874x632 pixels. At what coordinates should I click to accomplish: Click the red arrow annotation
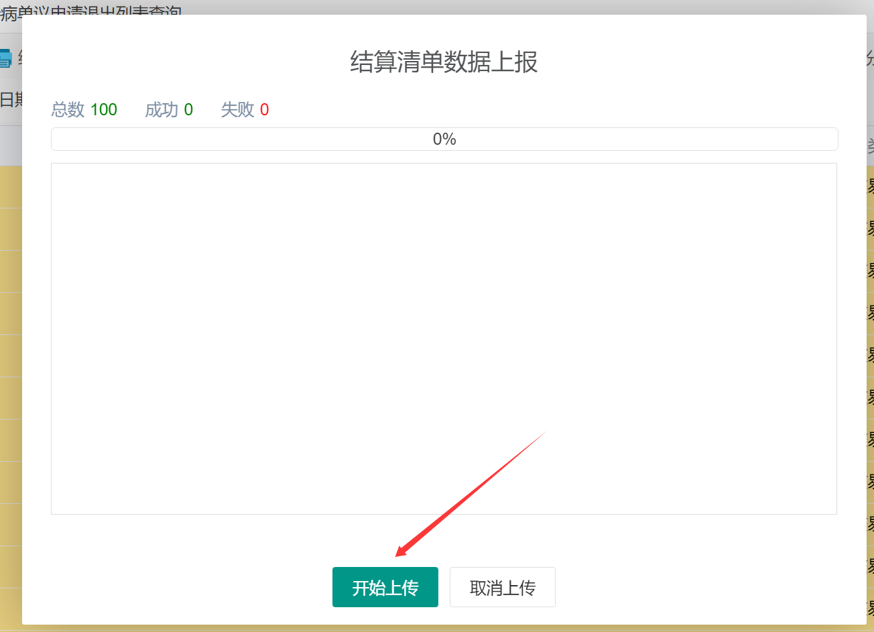tap(469, 496)
